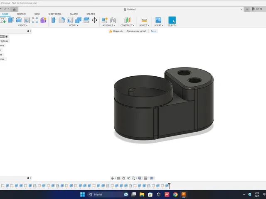Switch to the SHEET METAL tab

pyautogui.click(x=55, y=14)
